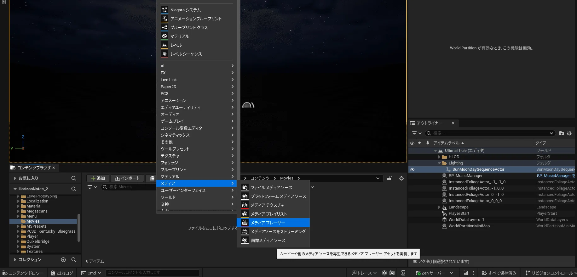Click the camera snapshot icon in the status bar

click(392, 273)
